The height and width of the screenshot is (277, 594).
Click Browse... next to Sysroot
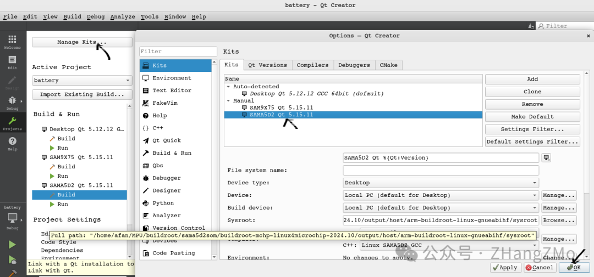pos(559,221)
